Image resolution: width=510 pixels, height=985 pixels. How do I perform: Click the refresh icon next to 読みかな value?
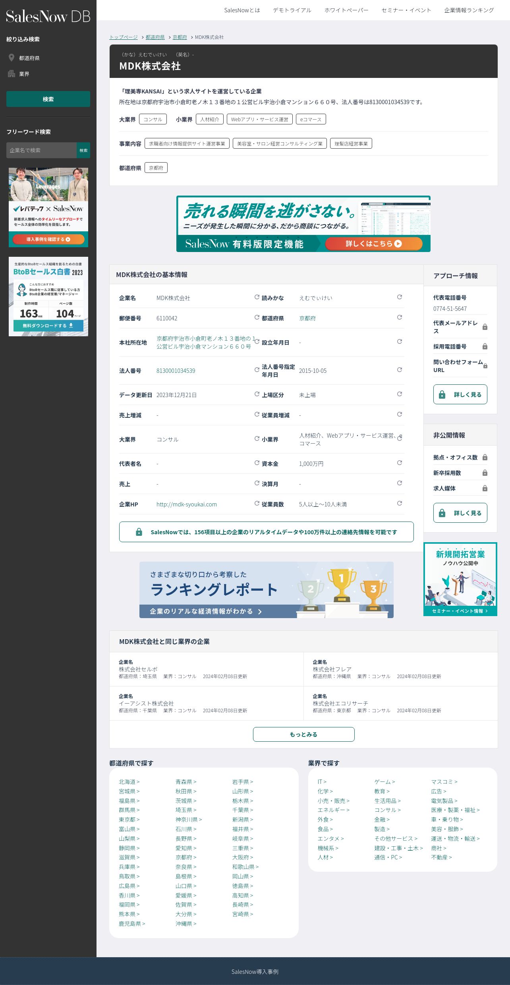tap(400, 297)
